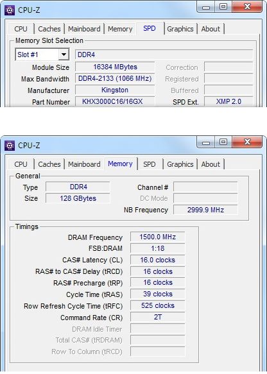Click the empty Correction field
267x374 pixels.
pyautogui.click(x=228, y=67)
